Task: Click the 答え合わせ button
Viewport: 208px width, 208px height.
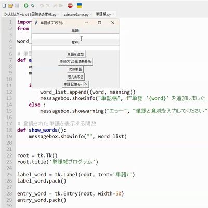Action: [75, 77]
